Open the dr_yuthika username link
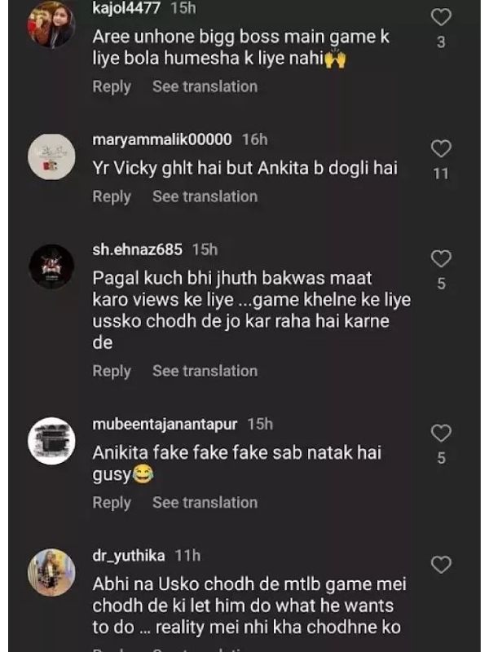489x652 pixels. (129, 556)
